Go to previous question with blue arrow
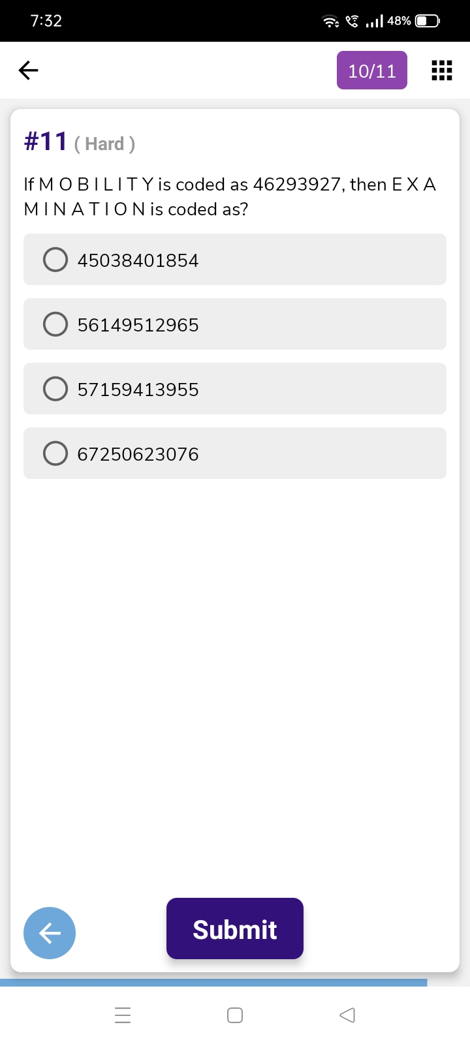Viewport: 470px width, 1044px height. [x=50, y=933]
